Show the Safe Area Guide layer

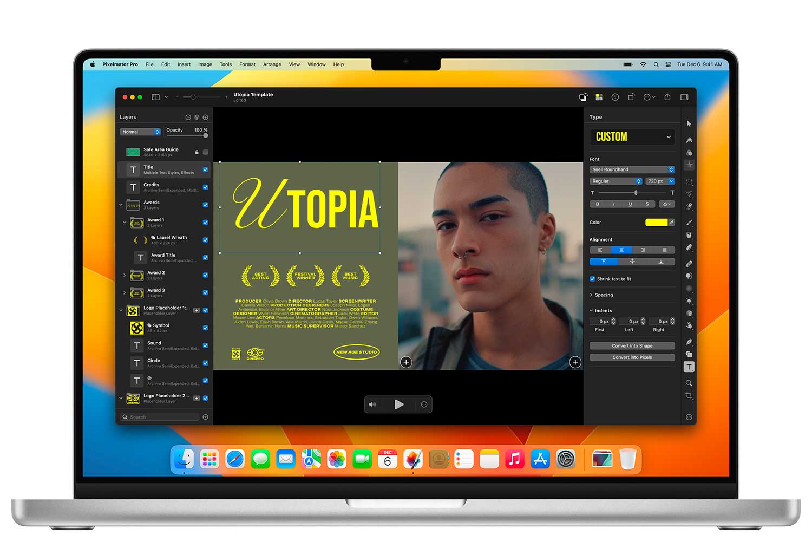pyautogui.click(x=205, y=152)
